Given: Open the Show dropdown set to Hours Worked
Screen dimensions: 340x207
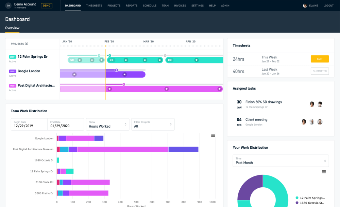Looking at the screenshot, I should tap(107, 124).
